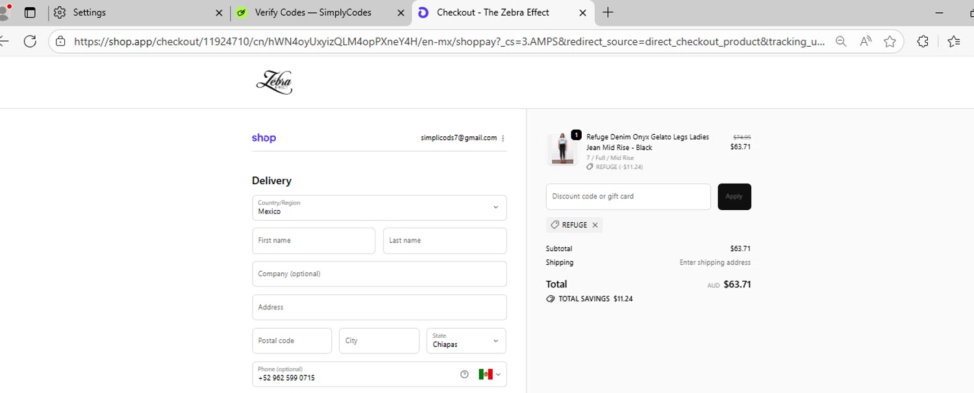Viewport: 974px width, 393px height.
Task: Click the struck-through original price $74.95
Action: tap(742, 137)
